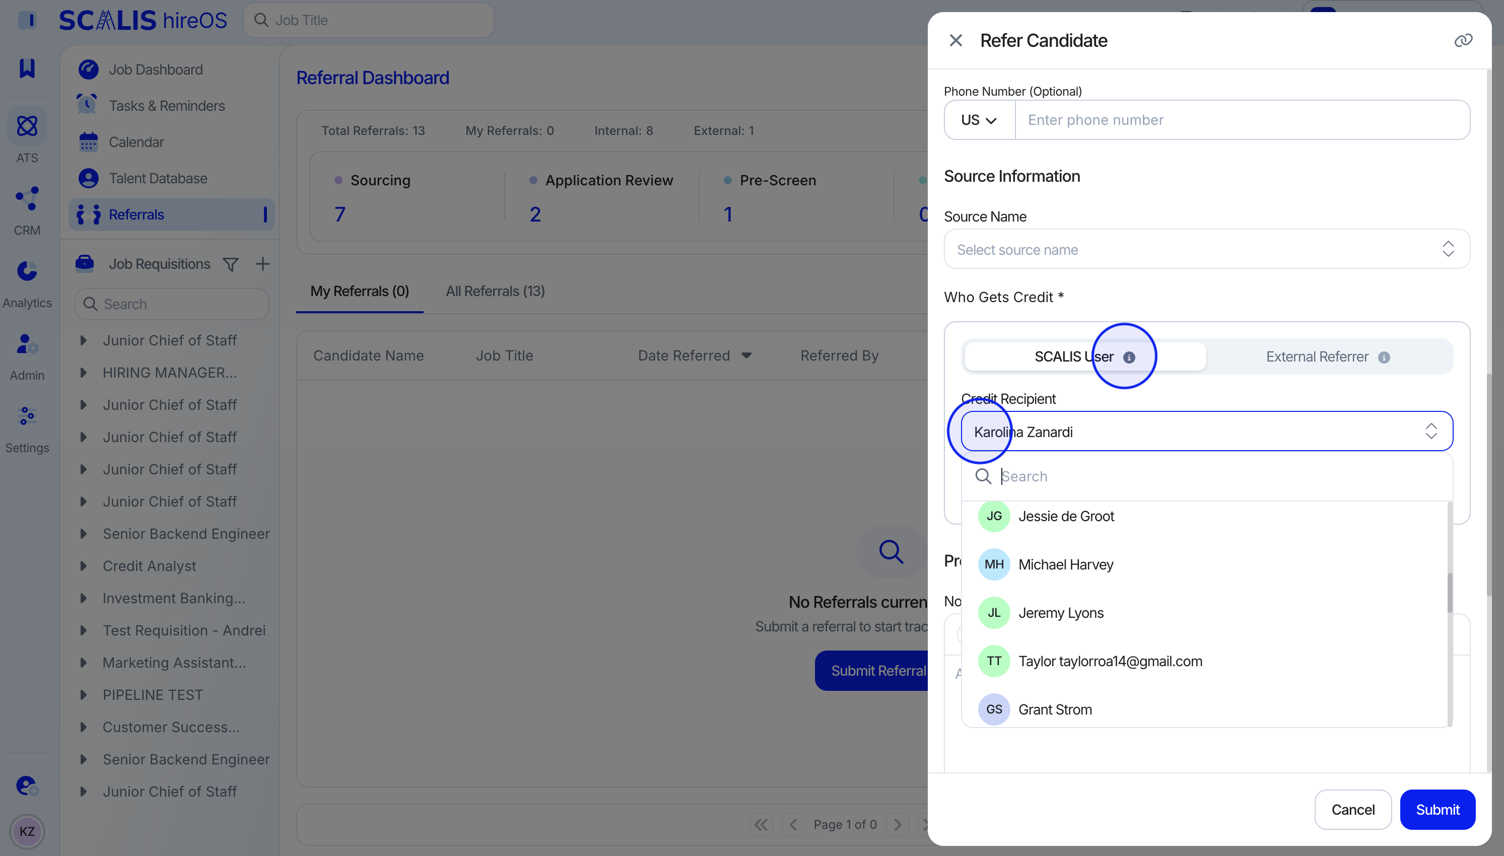Click the Admin icon in sidebar
The image size is (1504, 856).
click(x=27, y=344)
